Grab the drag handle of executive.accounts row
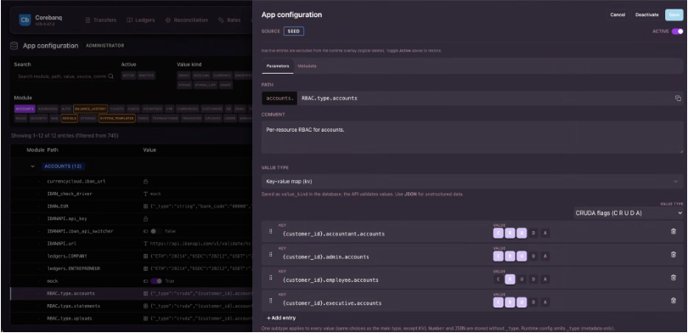Image resolution: width=688 pixels, height=333 pixels. click(270, 301)
